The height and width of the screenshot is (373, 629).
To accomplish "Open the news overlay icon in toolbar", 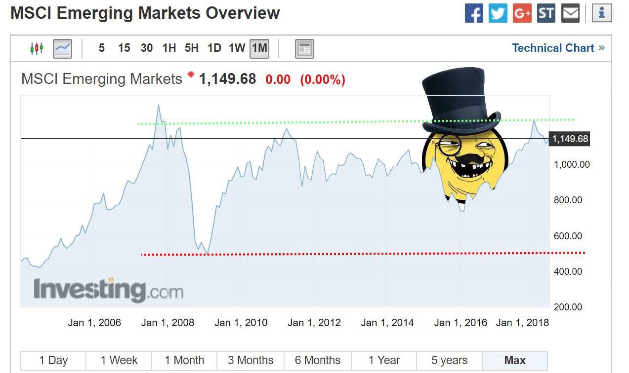I will [x=304, y=48].
